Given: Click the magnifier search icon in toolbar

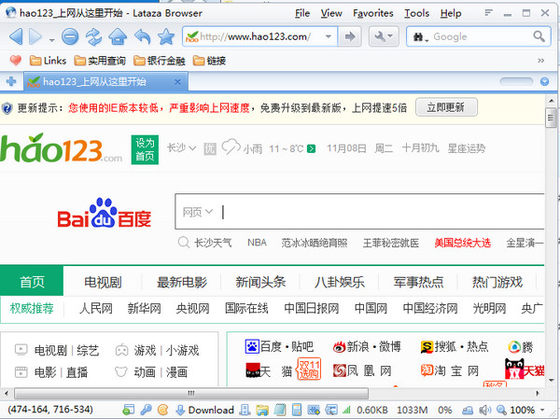Looking at the screenshot, I should tap(539, 36).
